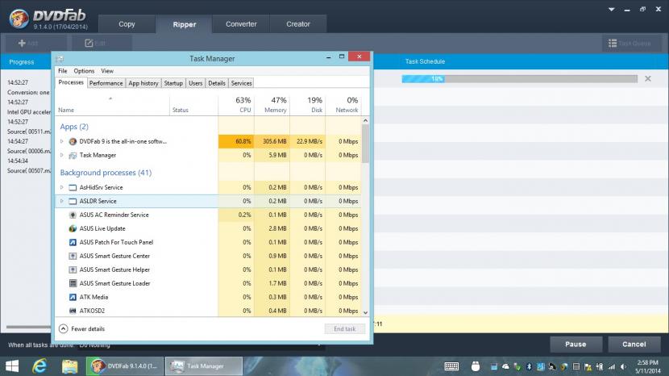Viewport: 669px width, 376px height.
Task: Switch to the Services tab
Action: [x=242, y=83]
